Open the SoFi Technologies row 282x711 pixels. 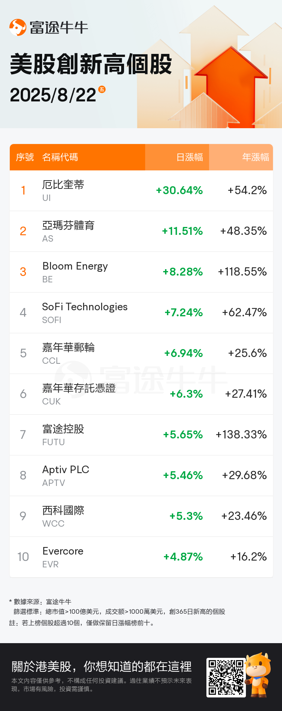(141, 313)
